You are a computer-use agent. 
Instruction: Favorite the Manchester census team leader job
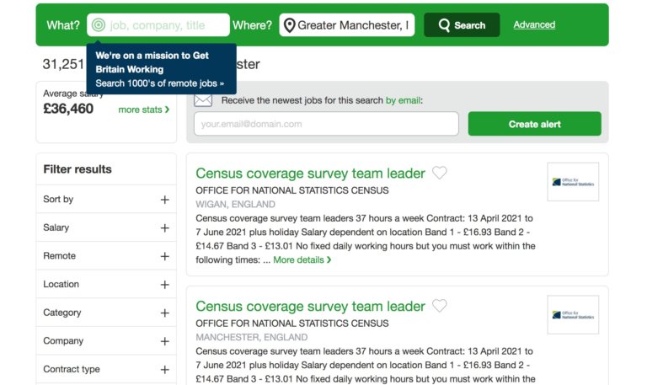(440, 305)
